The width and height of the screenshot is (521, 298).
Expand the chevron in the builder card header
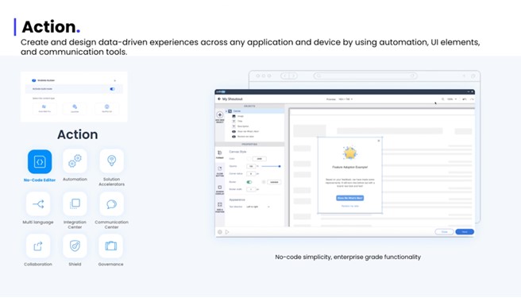pos(115,80)
